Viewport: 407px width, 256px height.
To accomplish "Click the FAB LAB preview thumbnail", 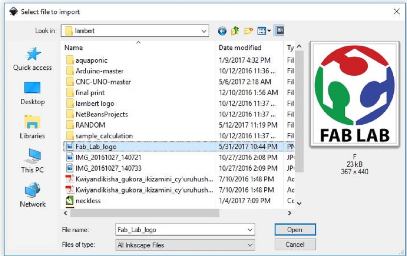I will point(354,94).
